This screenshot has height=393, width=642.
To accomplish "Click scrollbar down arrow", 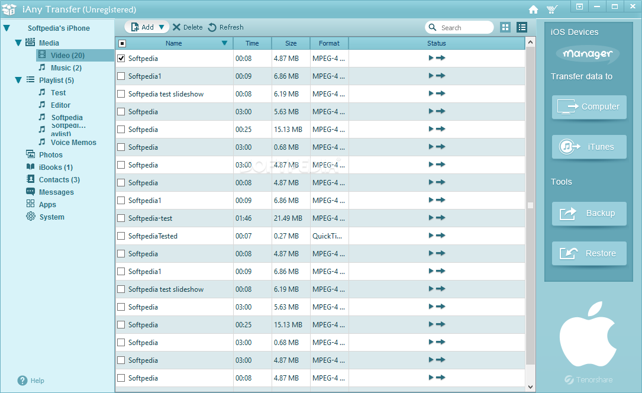I will (x=530, y=387).
